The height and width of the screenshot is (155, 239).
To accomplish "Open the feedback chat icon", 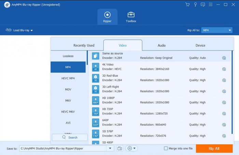I will click(x=203, y=4).
